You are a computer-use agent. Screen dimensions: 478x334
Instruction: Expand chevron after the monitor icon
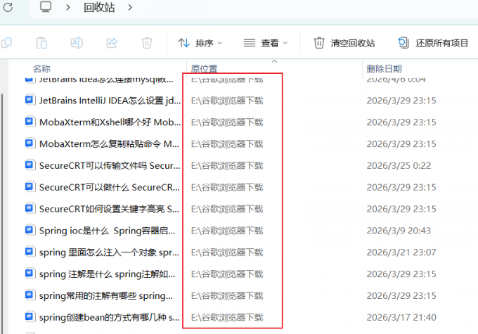pos(68,7)
